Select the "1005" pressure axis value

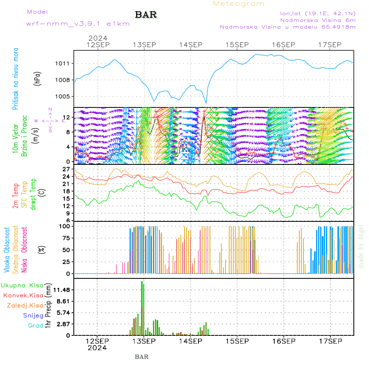(x=62, y=96)
